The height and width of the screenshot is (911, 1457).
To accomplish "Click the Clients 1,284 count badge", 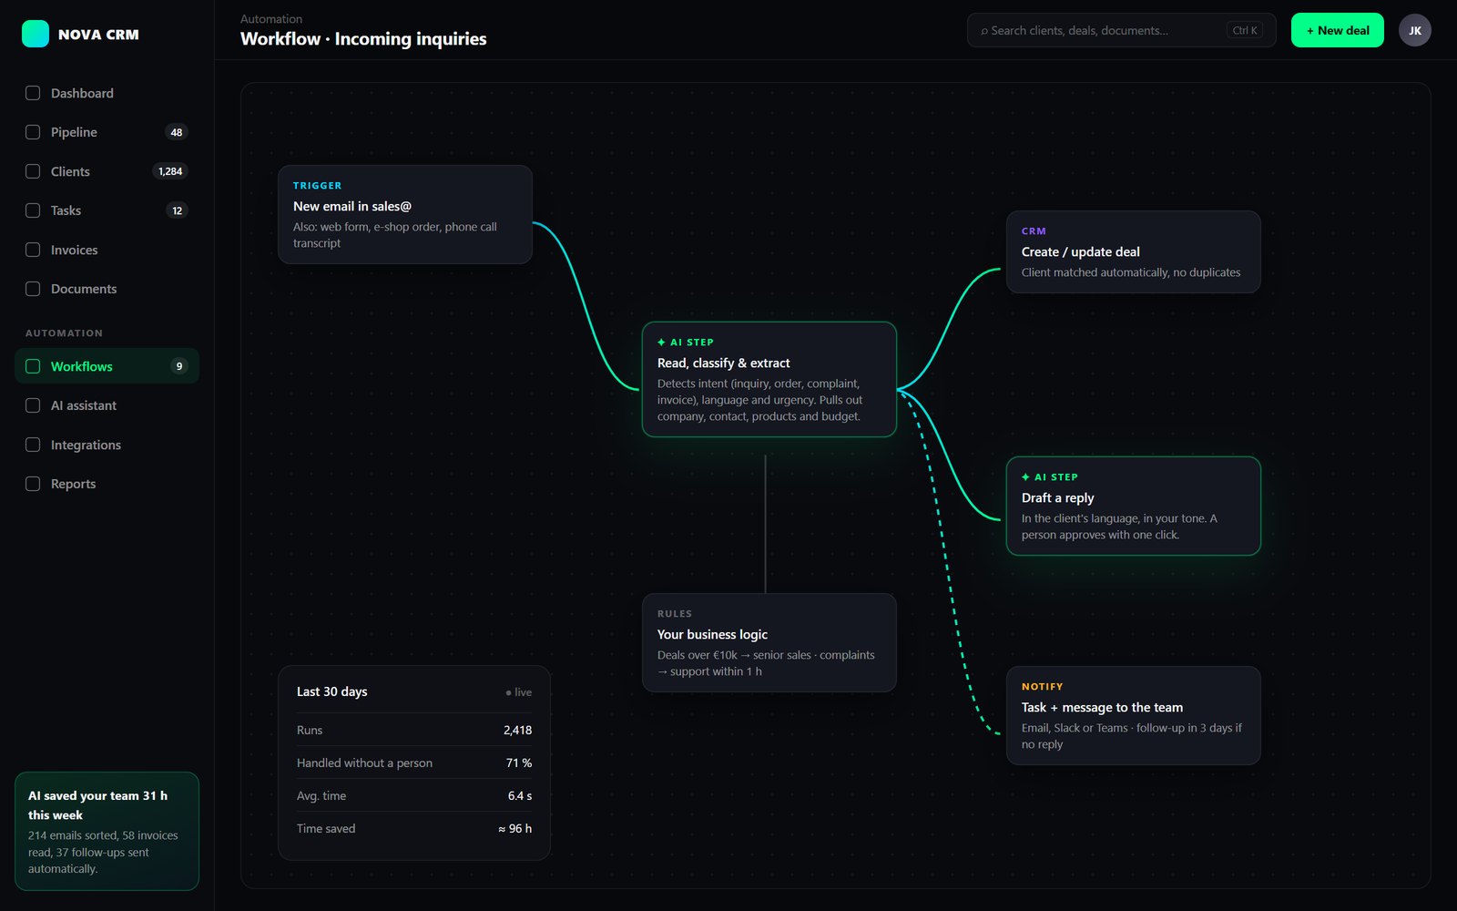I will (170, 171).
